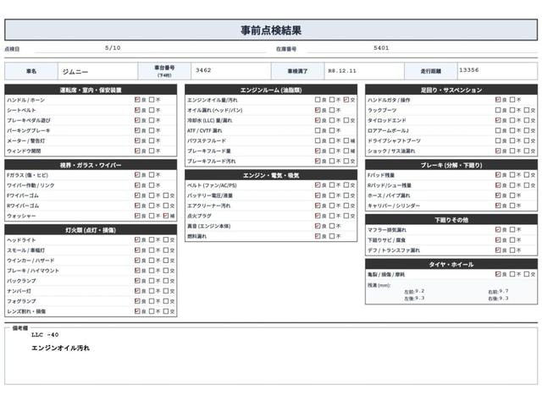Image resolution: width=542 pixels, height=406 pixels.
Task: Check the 不 box for ハンドル/ホーン
Action: pyautogui.click(x=152, y=100)
